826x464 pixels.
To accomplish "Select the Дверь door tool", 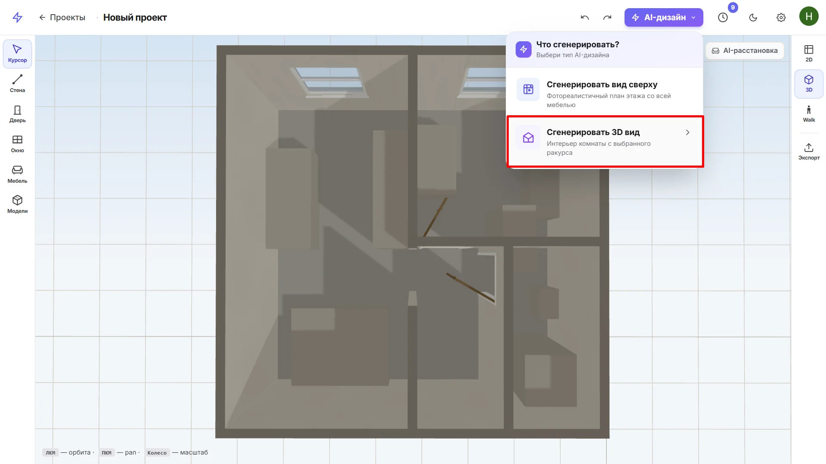I will 17,114.
